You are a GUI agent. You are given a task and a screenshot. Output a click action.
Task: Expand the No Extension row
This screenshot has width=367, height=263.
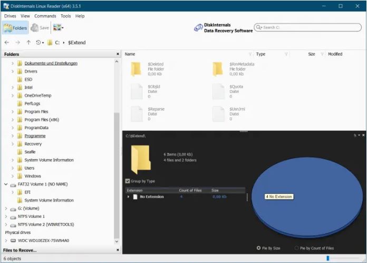click(128, 197)
